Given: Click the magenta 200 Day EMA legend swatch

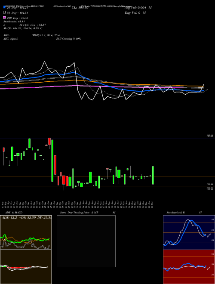Looking at the screenshot, I should point(4,17).
